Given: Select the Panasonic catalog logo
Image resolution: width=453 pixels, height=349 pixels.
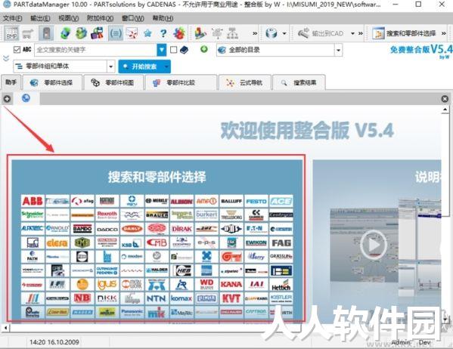Looking at the screenshot, I should point(132,312).
